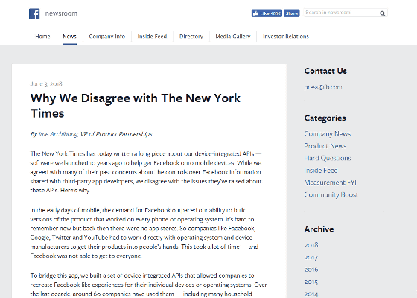Open the Directory nav tab

coord(191,37)
